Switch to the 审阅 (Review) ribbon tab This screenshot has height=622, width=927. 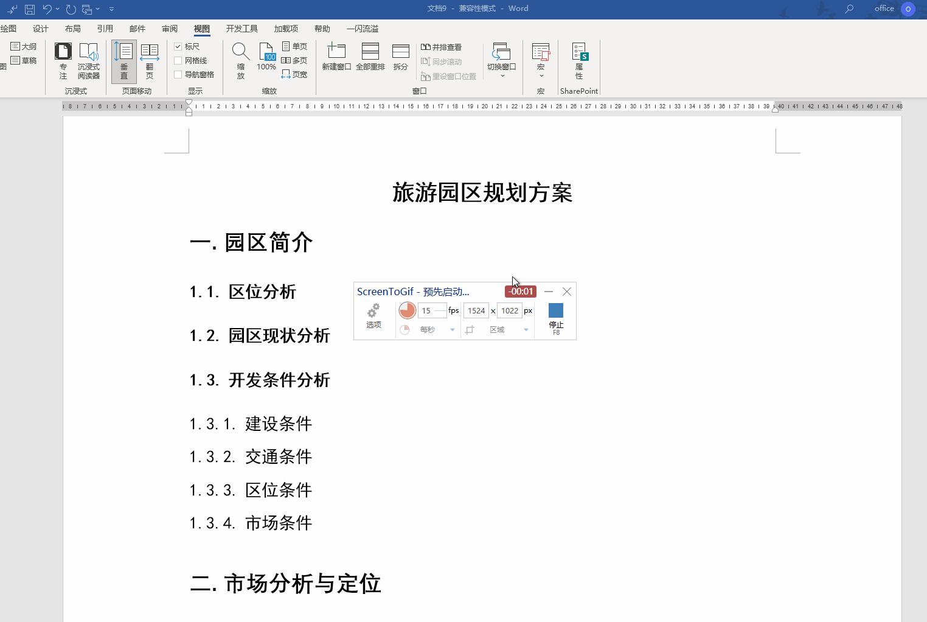pyautogui.click(x=170, y=28)
